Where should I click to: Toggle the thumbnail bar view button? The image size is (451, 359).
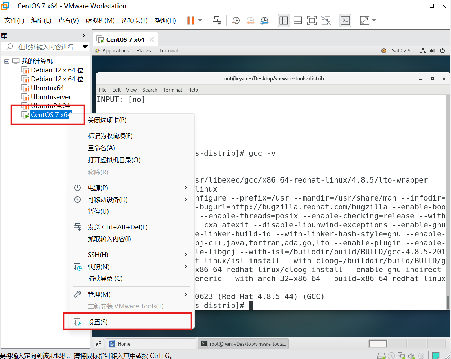[x=298, y=21]
